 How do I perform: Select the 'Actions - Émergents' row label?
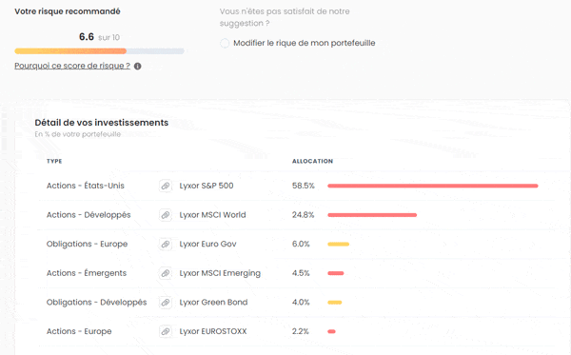(87, 273)
